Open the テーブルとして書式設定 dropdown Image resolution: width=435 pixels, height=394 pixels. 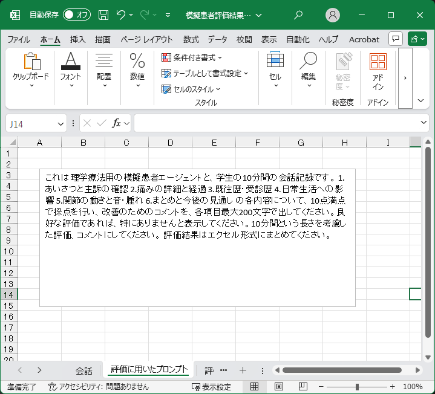pyautogui.click(x=206, y=73)
